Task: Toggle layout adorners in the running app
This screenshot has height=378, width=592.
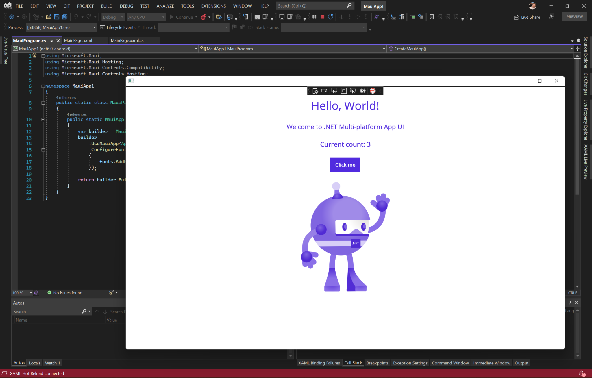Action: pyautogui.click(x=343, y=91)
